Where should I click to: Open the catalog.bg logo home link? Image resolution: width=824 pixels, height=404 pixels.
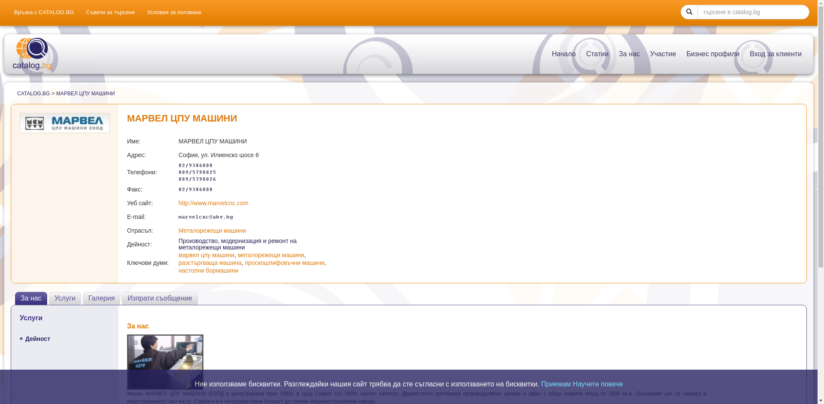click(32, 54)
